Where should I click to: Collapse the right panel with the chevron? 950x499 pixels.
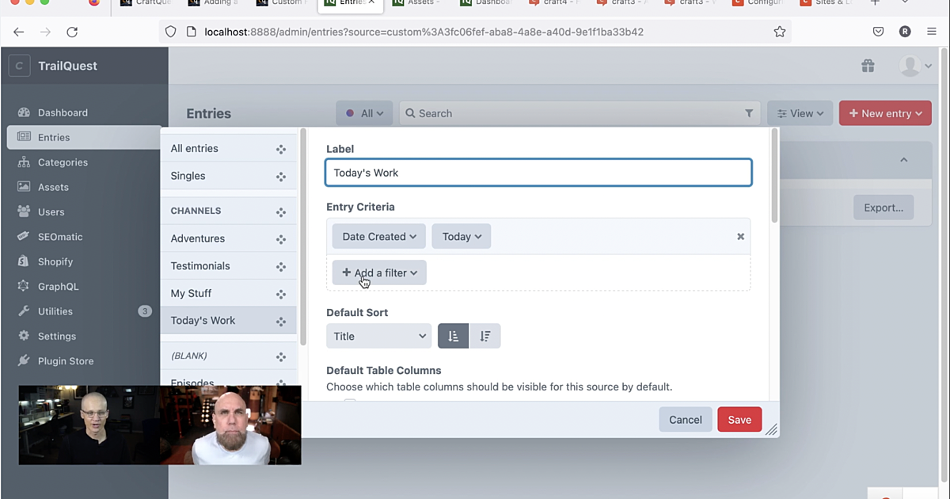tap(903, 159)
